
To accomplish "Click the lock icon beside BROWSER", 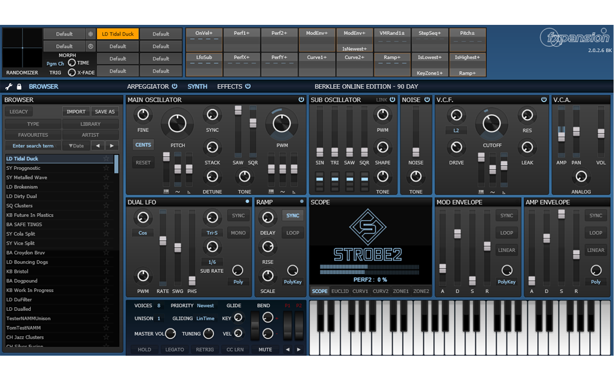I will (x=19, y=86).
